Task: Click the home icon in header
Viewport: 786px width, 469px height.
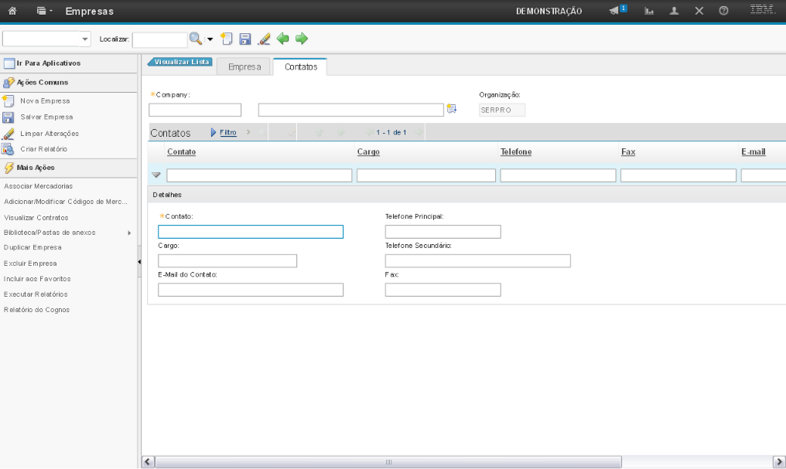Action: coord(12,12)
